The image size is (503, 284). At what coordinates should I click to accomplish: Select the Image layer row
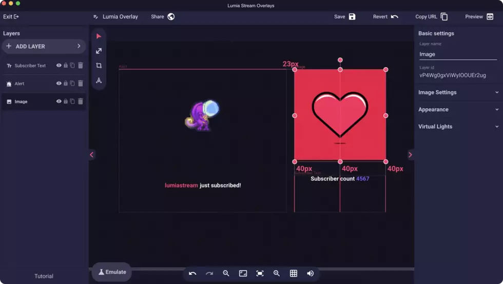pyautogui.click(x=44, y=102)
